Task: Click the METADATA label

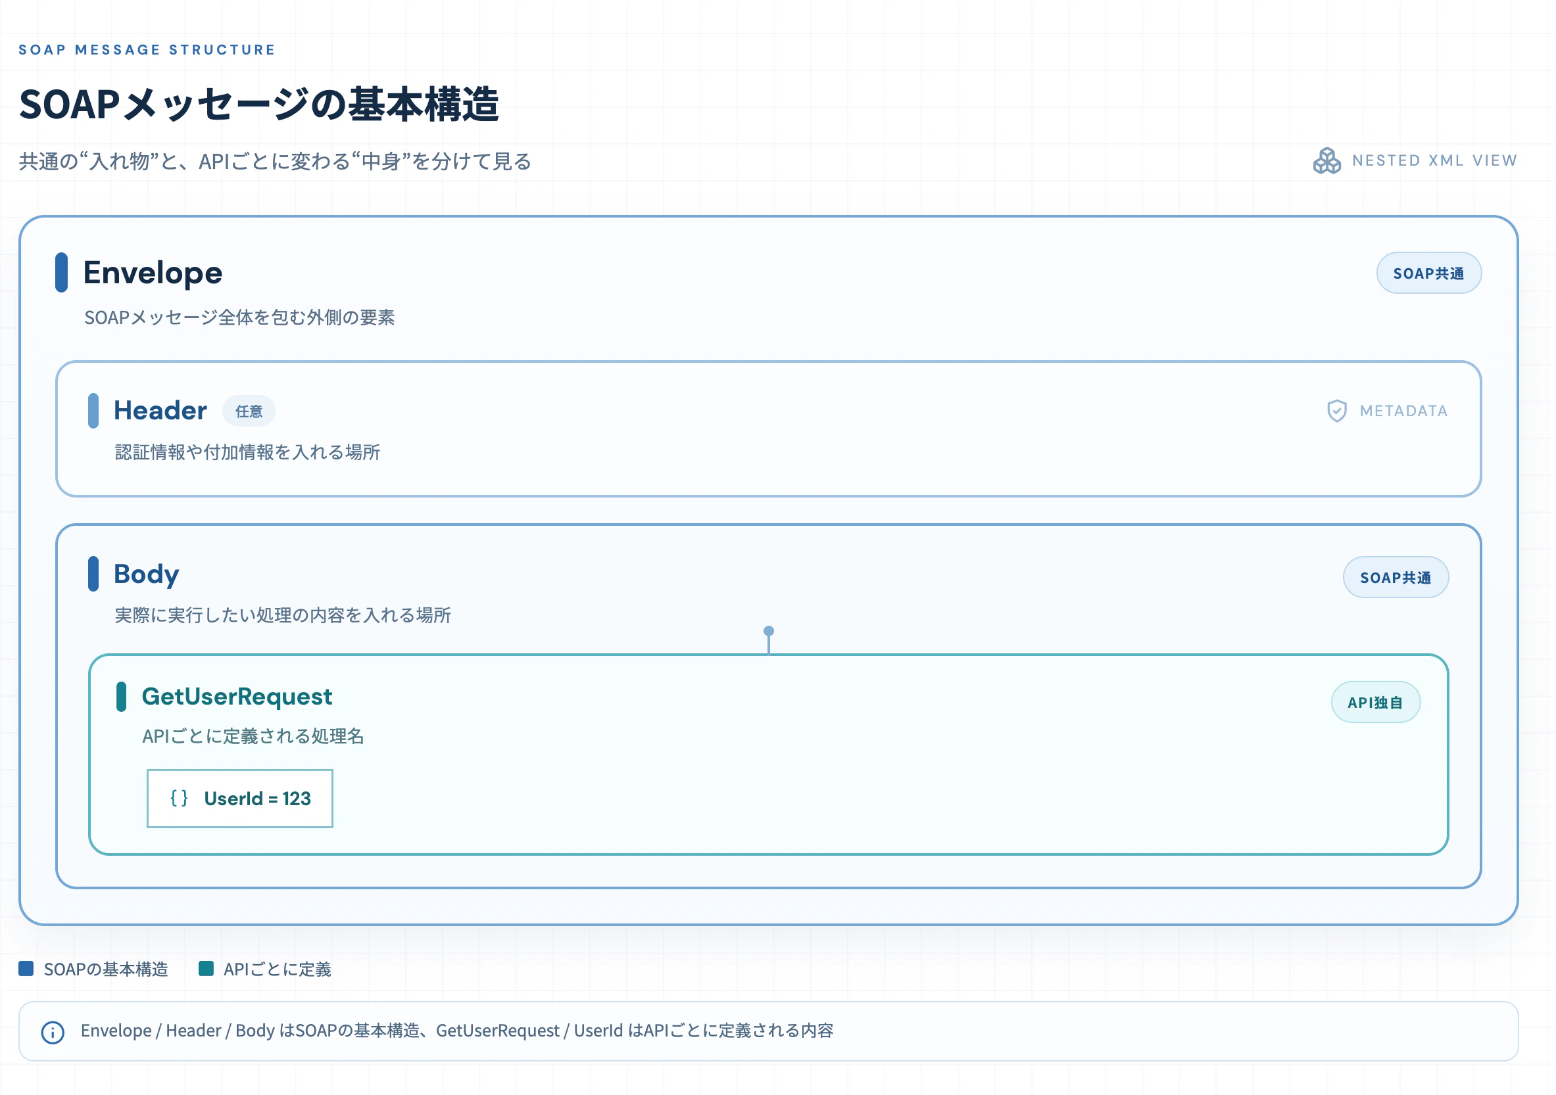Action: pos(1403,411)
